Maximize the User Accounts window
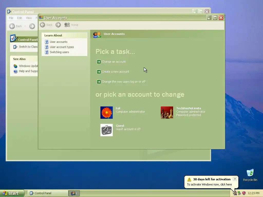The image size is (263, 197). coord(215,18)
